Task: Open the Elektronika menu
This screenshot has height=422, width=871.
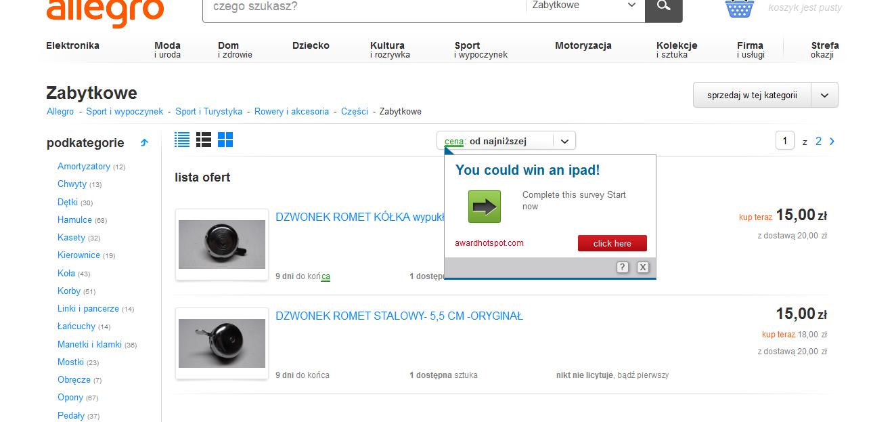Action: coord(72,45)
